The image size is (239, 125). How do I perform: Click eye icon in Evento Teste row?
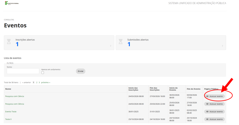[207, 112]
